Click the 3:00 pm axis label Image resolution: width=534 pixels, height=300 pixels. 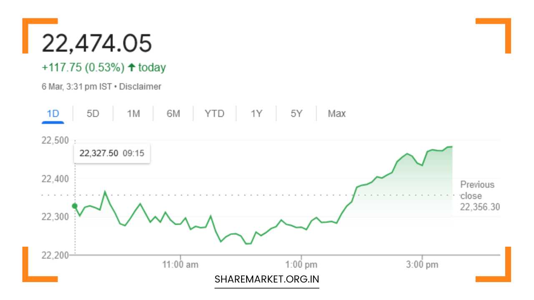(422, 264)
